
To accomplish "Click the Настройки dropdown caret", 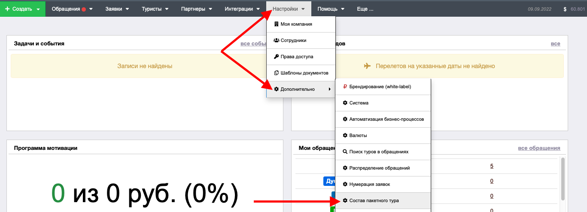I will [304, 9].
